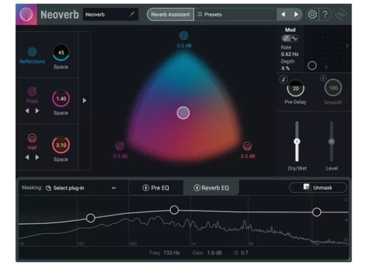Select the Plate engine icon in left panel
Image resolution: width=369 pixels, height=265 pixels.
(32, 92)
